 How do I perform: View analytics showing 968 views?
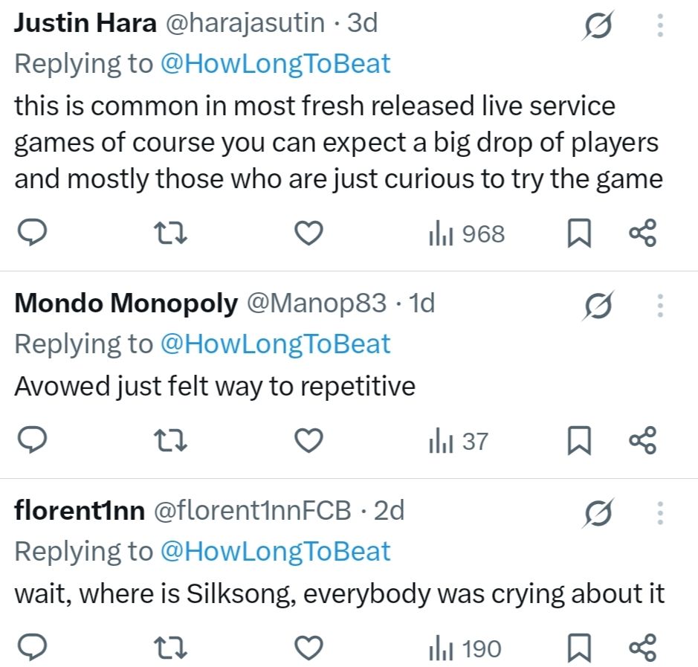point(467,234)
